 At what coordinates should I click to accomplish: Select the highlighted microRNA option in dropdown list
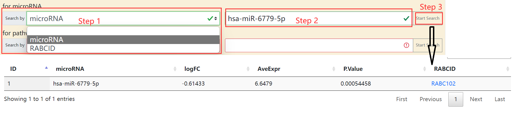click(x=123, y=40)
